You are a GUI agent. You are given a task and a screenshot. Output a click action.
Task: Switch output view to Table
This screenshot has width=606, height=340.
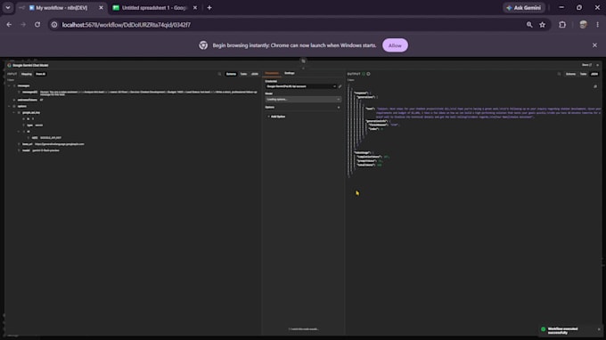[x=583, y=74]
